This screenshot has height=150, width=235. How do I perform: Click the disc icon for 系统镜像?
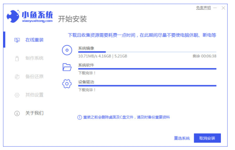(x=67, y=50)
